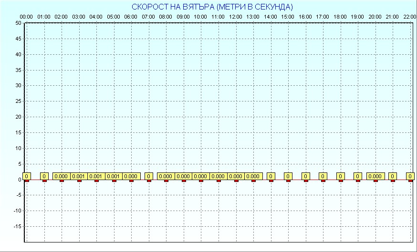Click the red data marker at 07:00
Image resolution: width=417 pixels, height=252 pixels.
(149, 181)
